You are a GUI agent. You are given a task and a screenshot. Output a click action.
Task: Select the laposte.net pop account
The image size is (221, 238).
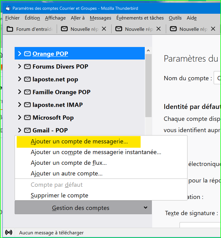coord(80,79)
